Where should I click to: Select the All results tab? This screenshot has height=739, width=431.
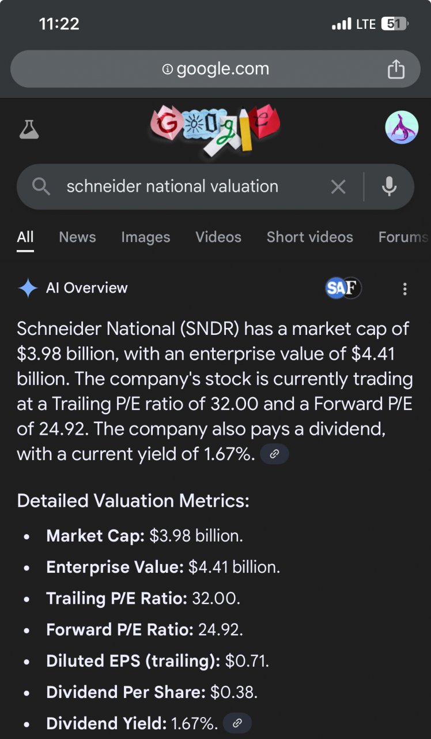(25, 237)
